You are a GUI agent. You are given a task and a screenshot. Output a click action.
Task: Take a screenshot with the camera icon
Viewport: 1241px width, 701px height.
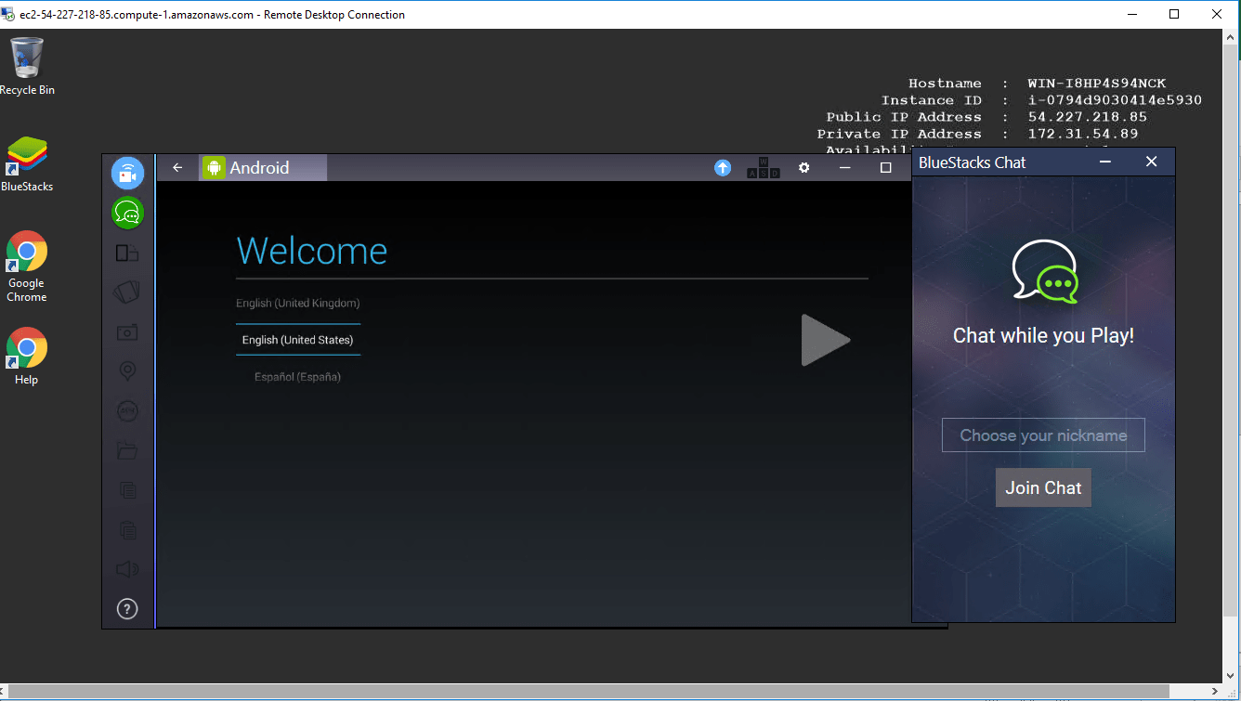(x=127, y=332)
